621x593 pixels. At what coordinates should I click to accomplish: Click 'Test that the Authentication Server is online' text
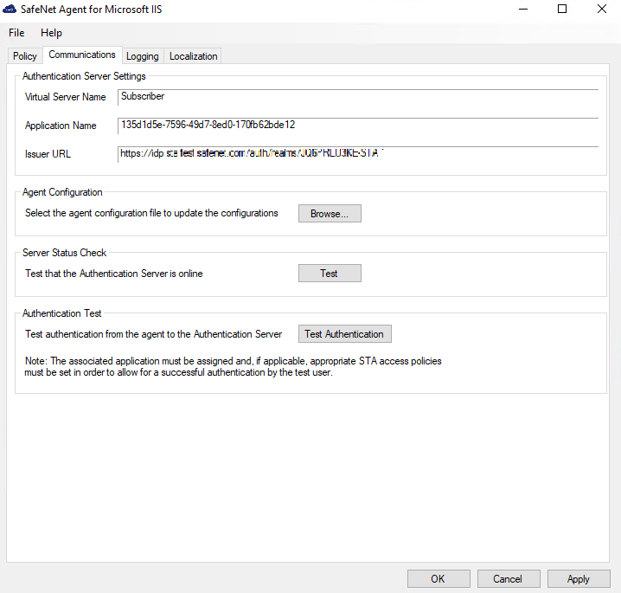tap(114, 274)
